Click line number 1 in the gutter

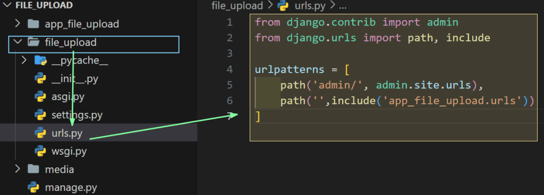[229, 22]
